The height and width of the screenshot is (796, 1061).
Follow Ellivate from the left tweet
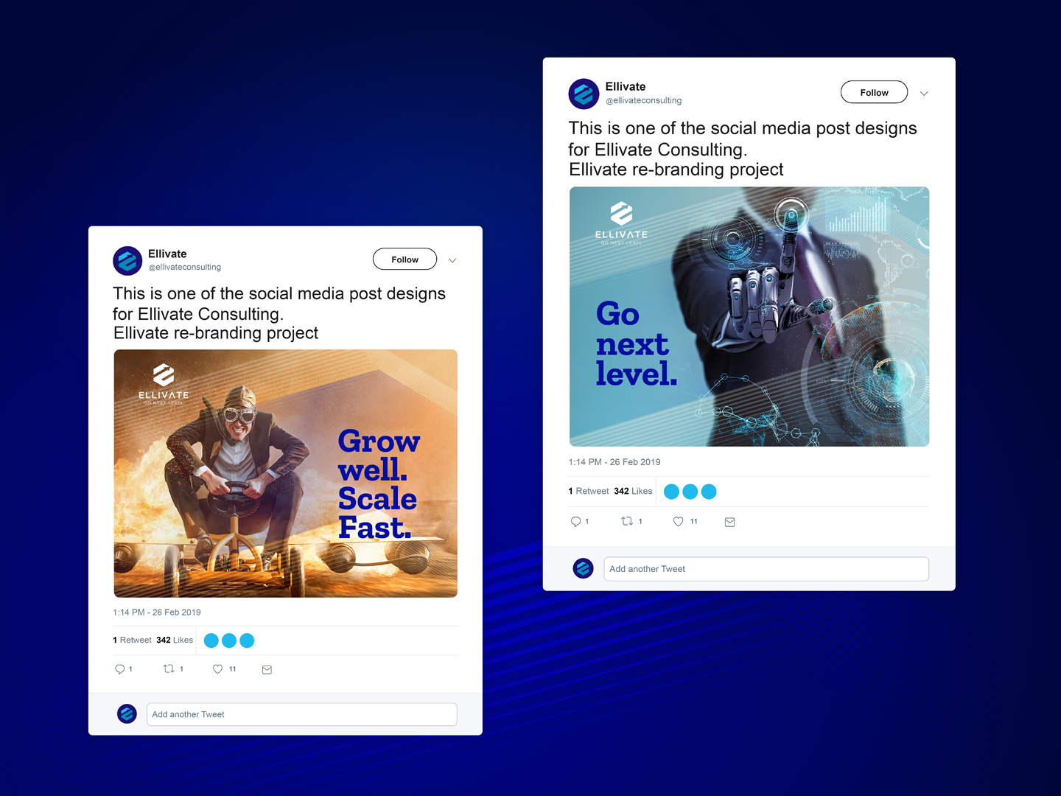coord(405,259)
